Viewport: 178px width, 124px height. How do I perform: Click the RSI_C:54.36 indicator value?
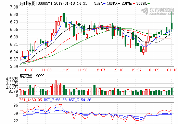pos(80,100)
